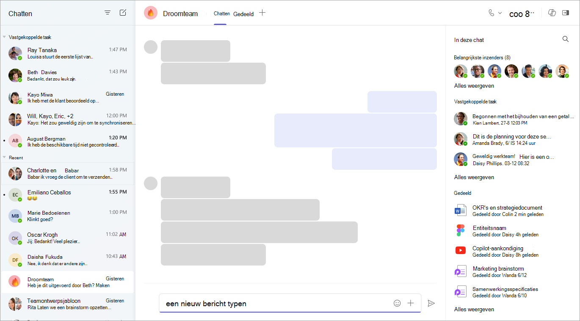Click the call phone icon
Image resolution: width=580 pixels, height=321 pixels.
[x=491, y=13]
